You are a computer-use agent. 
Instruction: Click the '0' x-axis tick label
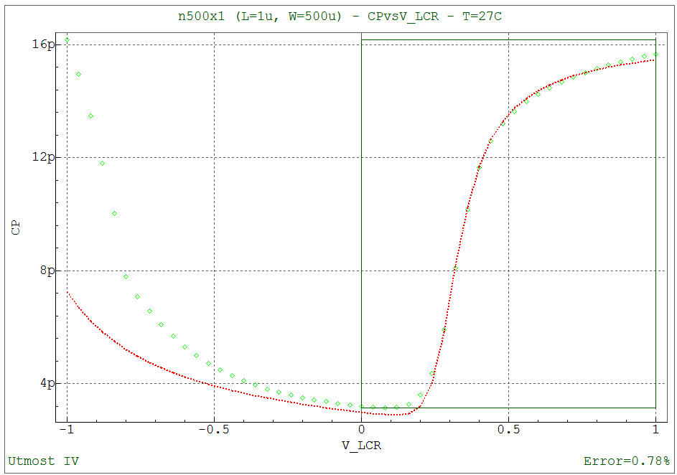(361, 429)
